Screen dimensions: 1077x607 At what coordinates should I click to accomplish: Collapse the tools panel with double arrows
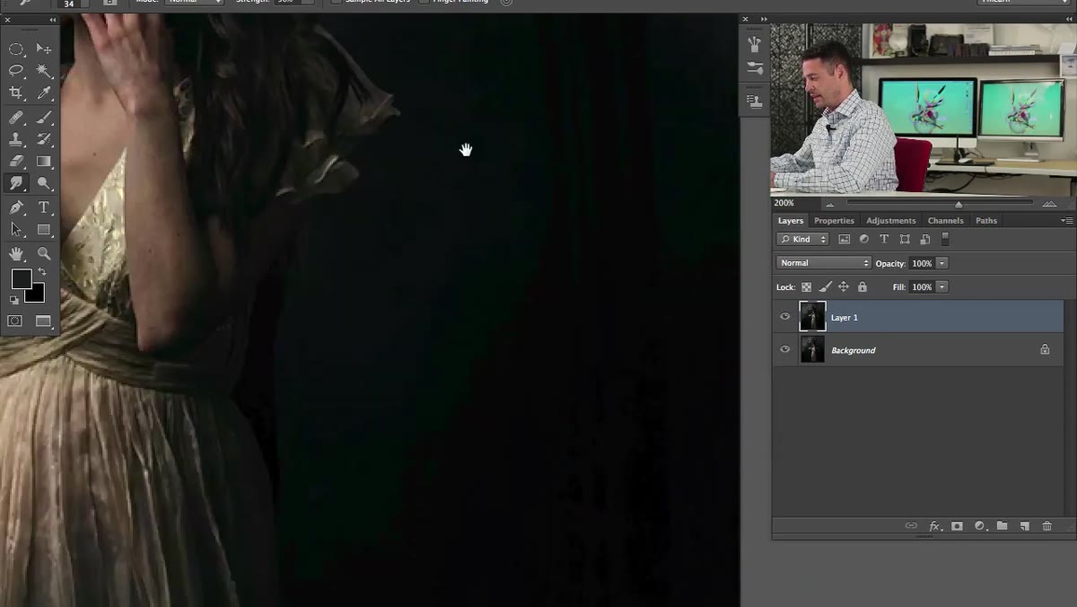point(52,19)
